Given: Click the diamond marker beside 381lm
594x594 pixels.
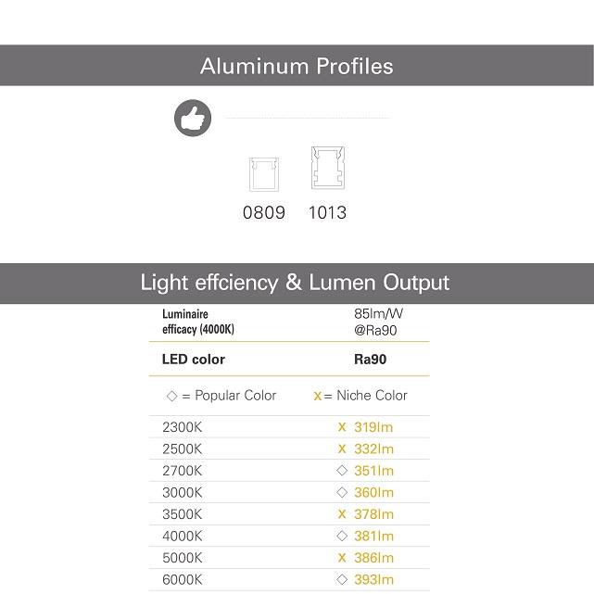Looking at the screenshot, I should pos(342,536).
